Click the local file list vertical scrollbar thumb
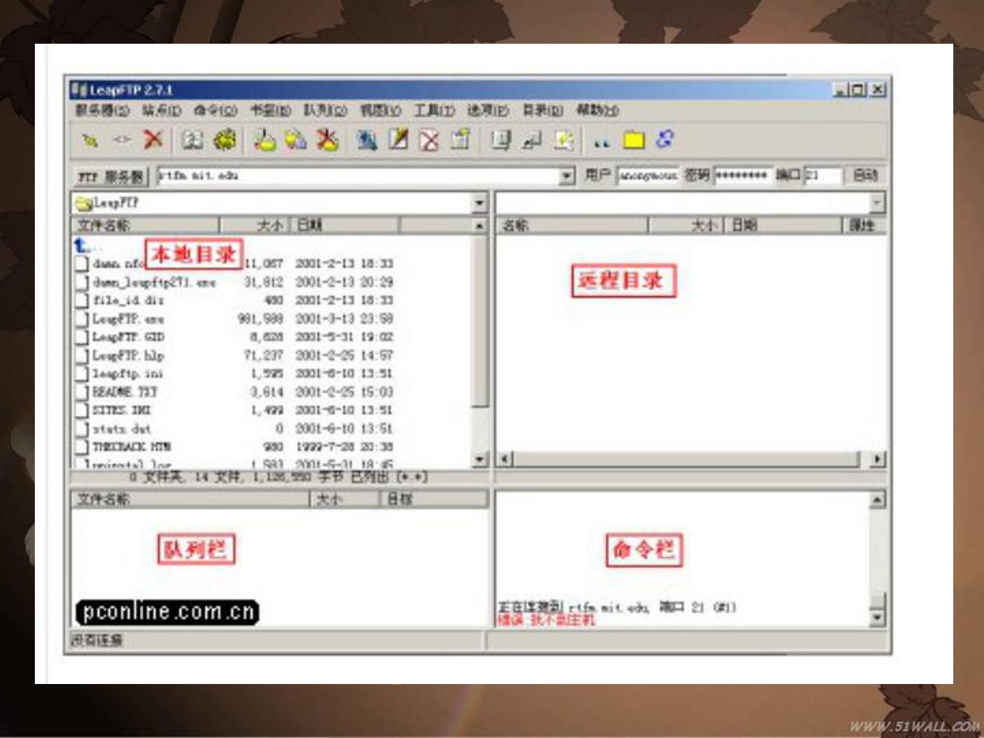 480,321
